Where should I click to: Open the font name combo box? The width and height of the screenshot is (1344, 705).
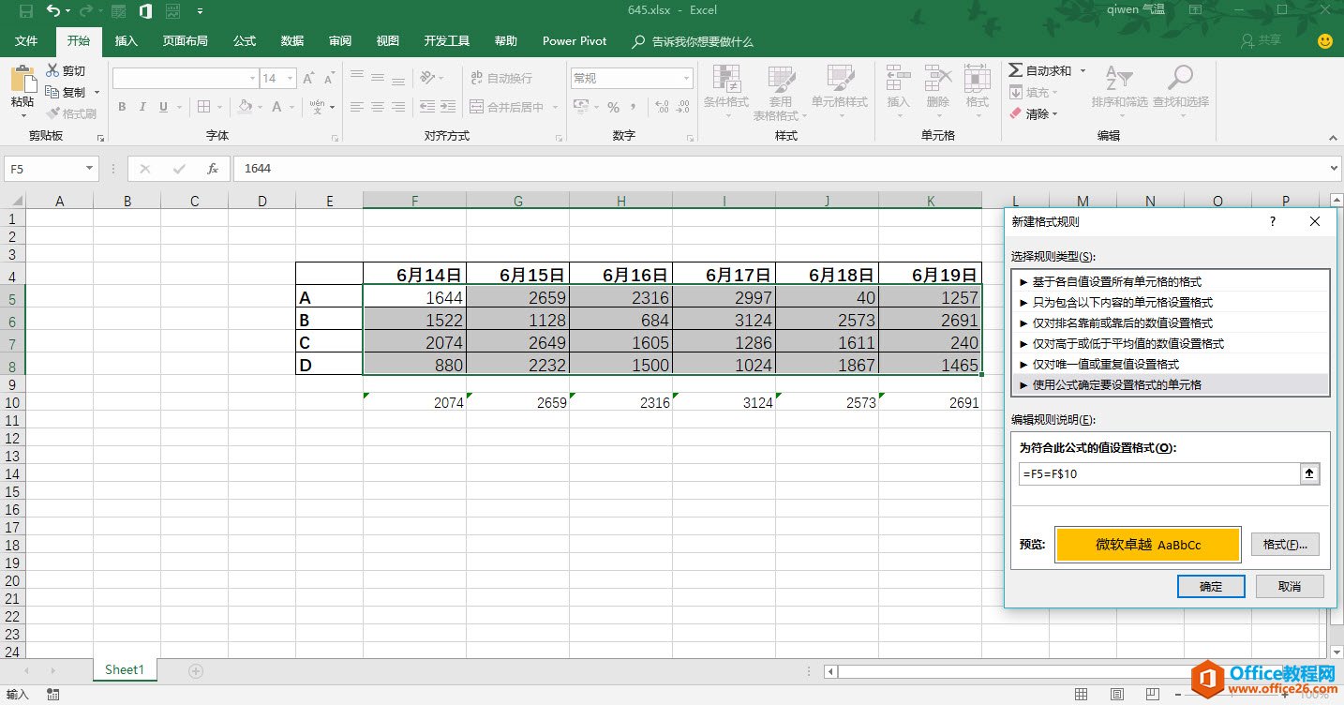click(x=185, y=78)
